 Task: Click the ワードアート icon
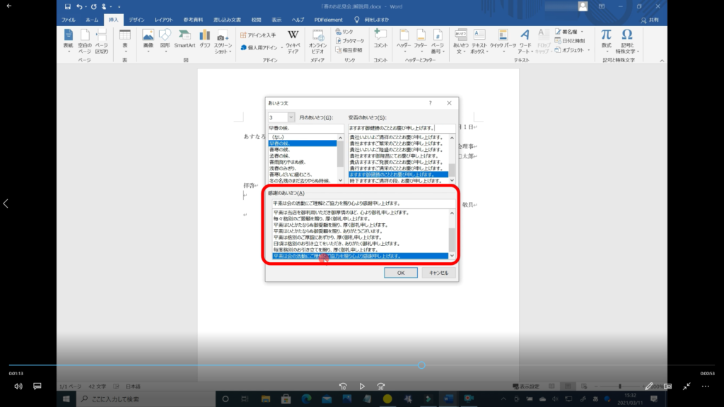525,39
